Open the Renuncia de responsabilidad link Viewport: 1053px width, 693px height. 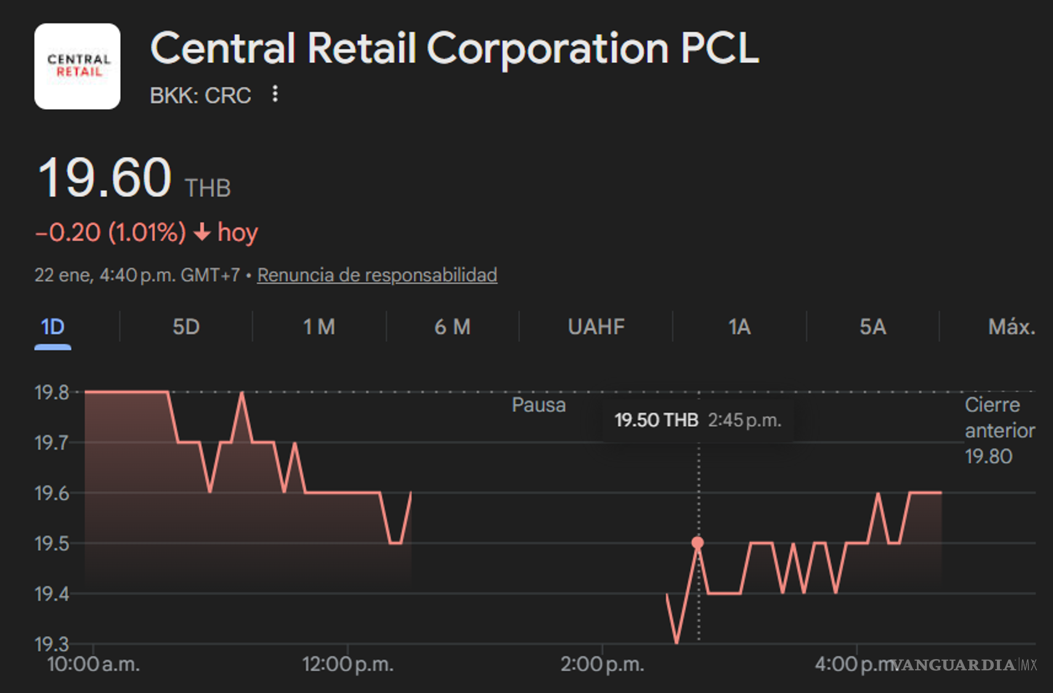(376, 275)
